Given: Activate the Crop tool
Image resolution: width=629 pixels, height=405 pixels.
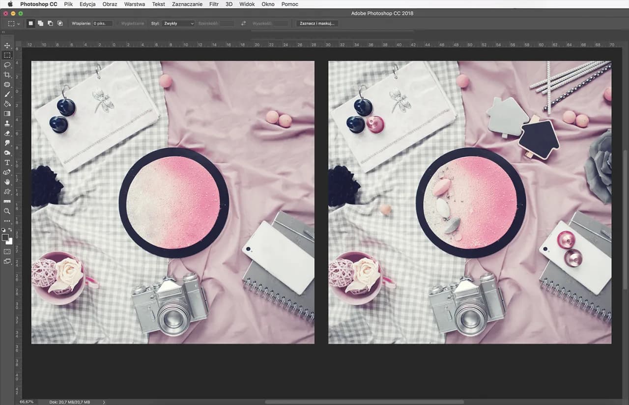Looking at the screenshot, I should point(7,75).
